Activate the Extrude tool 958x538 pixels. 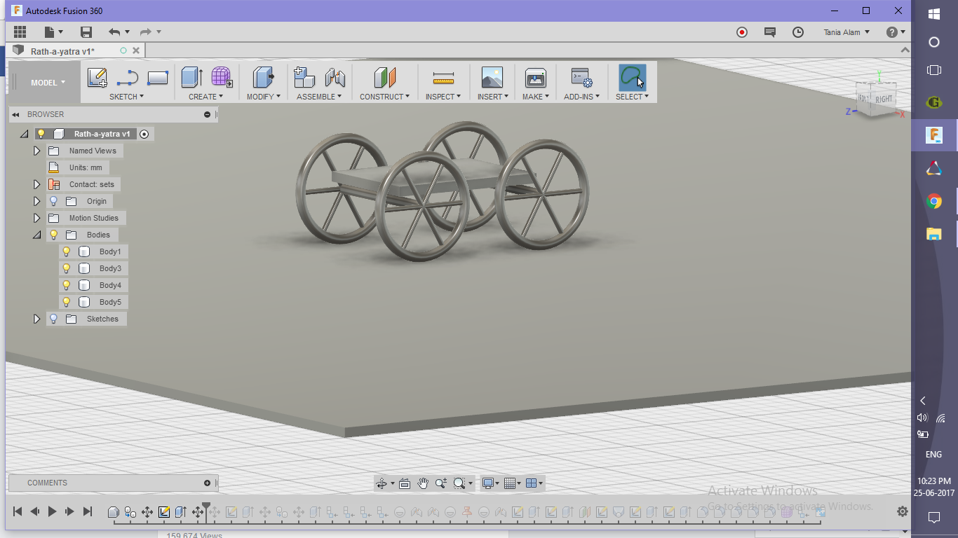pyautogui.click(x=191, y=78)
